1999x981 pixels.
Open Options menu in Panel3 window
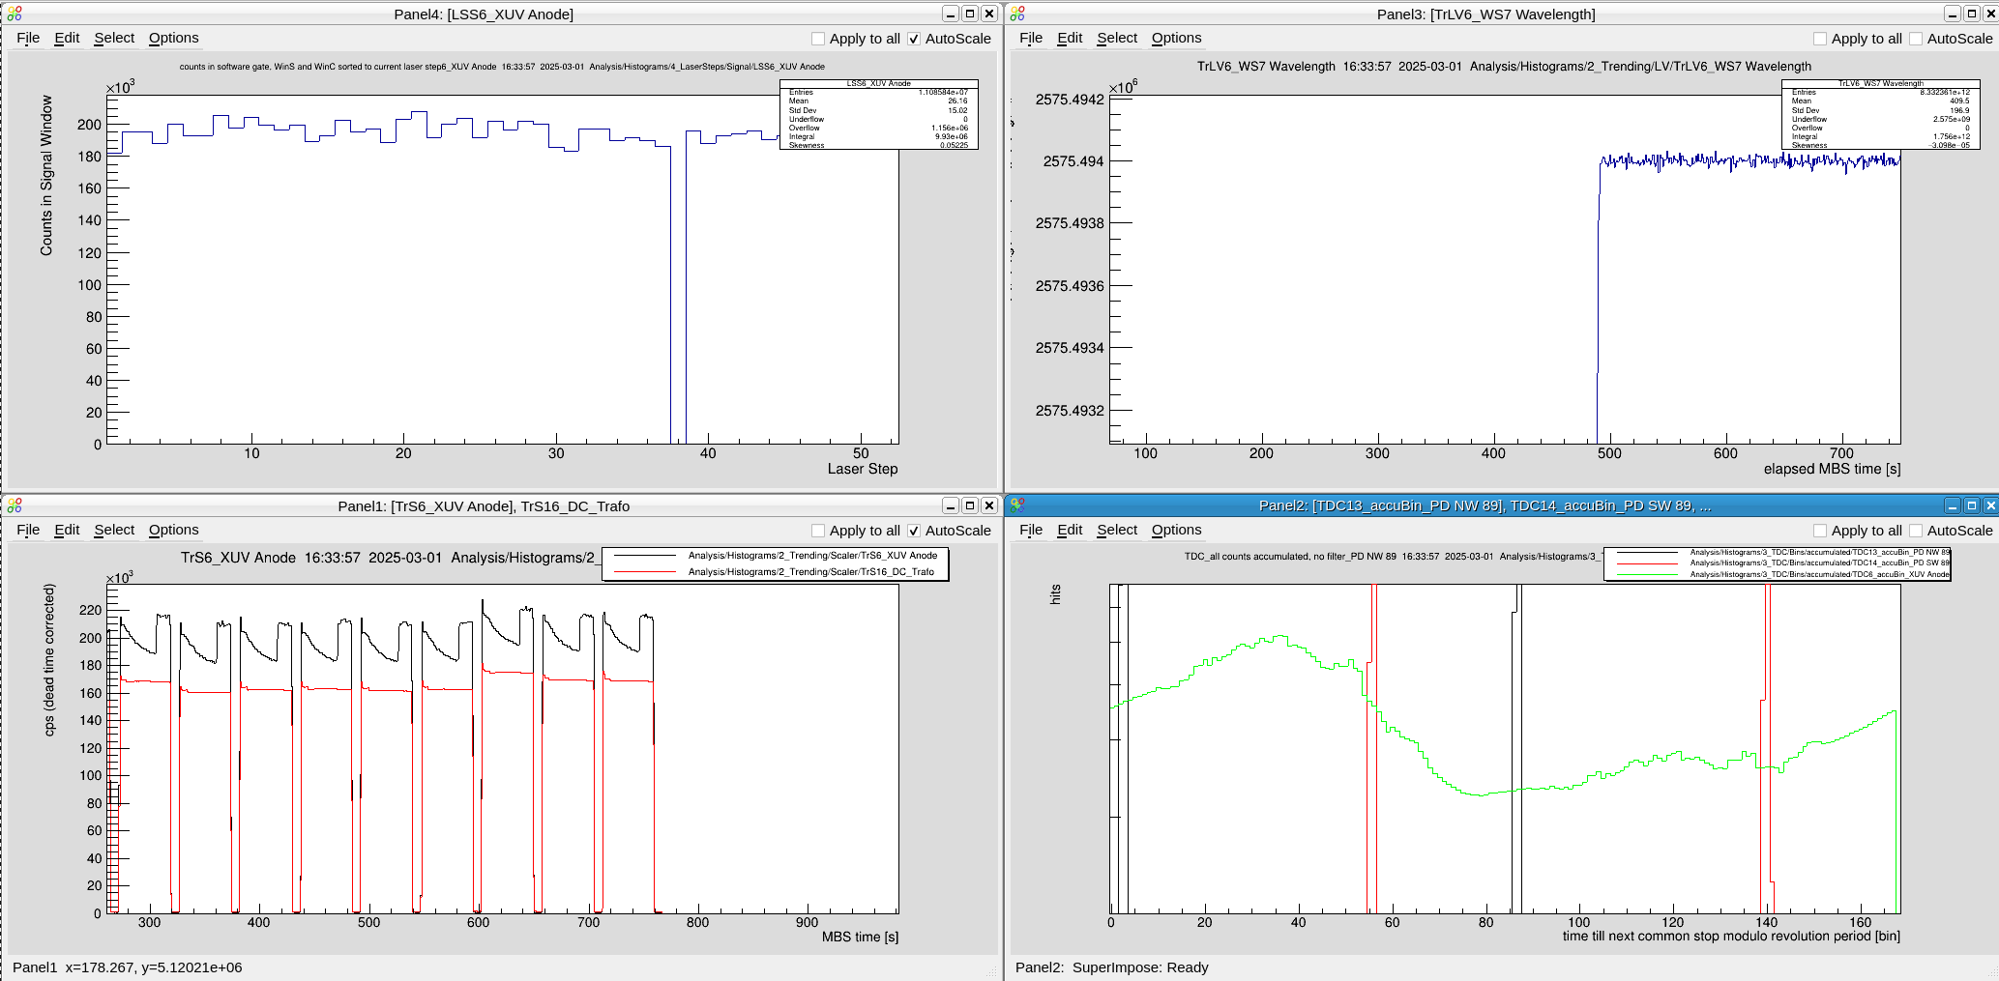point(1177,38)
